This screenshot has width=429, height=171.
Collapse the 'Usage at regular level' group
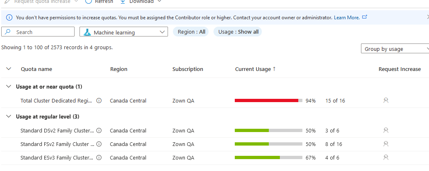[x=9, y=116]
